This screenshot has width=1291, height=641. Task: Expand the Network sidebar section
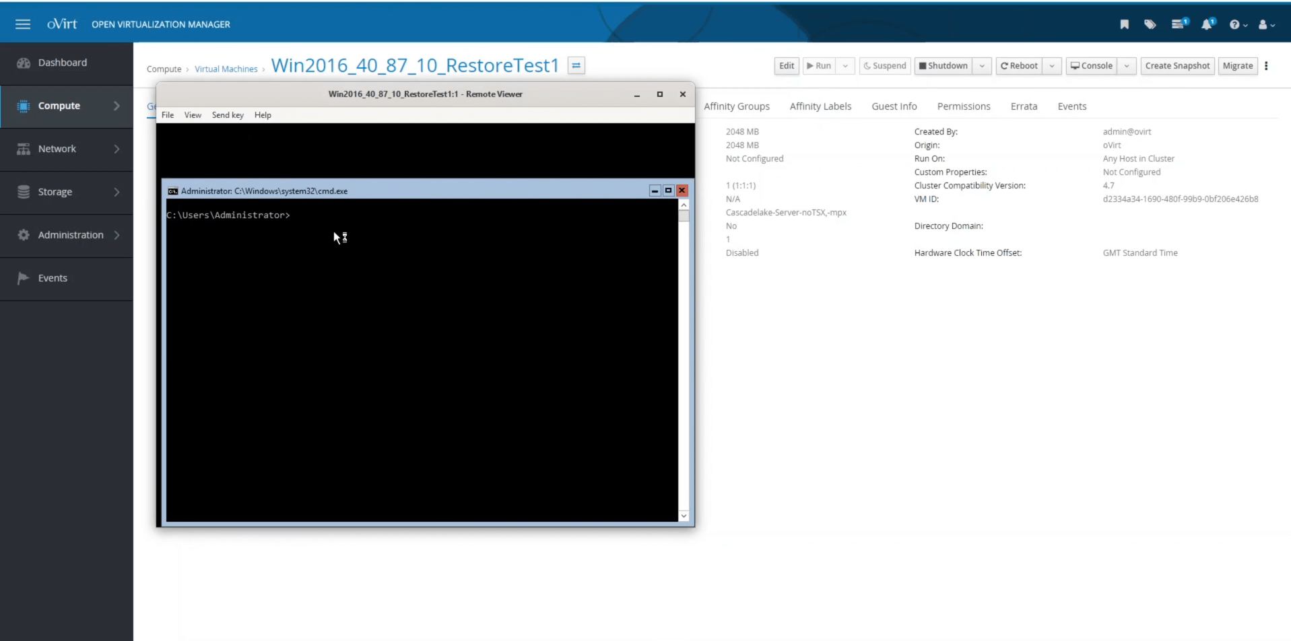click(67, 149)
